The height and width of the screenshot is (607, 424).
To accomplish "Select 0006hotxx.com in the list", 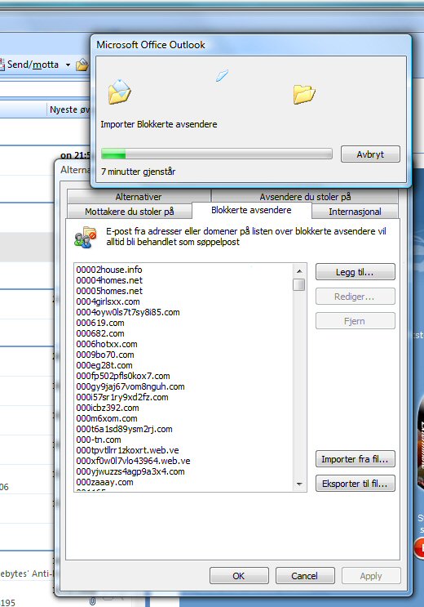I will pyautogui.click(x=107, y=344).
